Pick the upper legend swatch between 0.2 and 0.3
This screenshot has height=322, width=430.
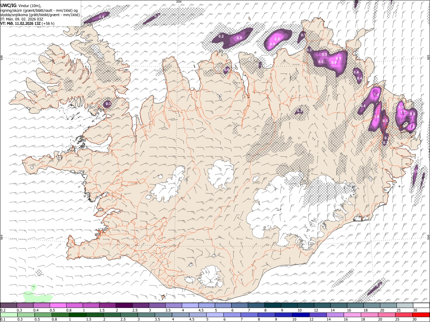(9, 305)
